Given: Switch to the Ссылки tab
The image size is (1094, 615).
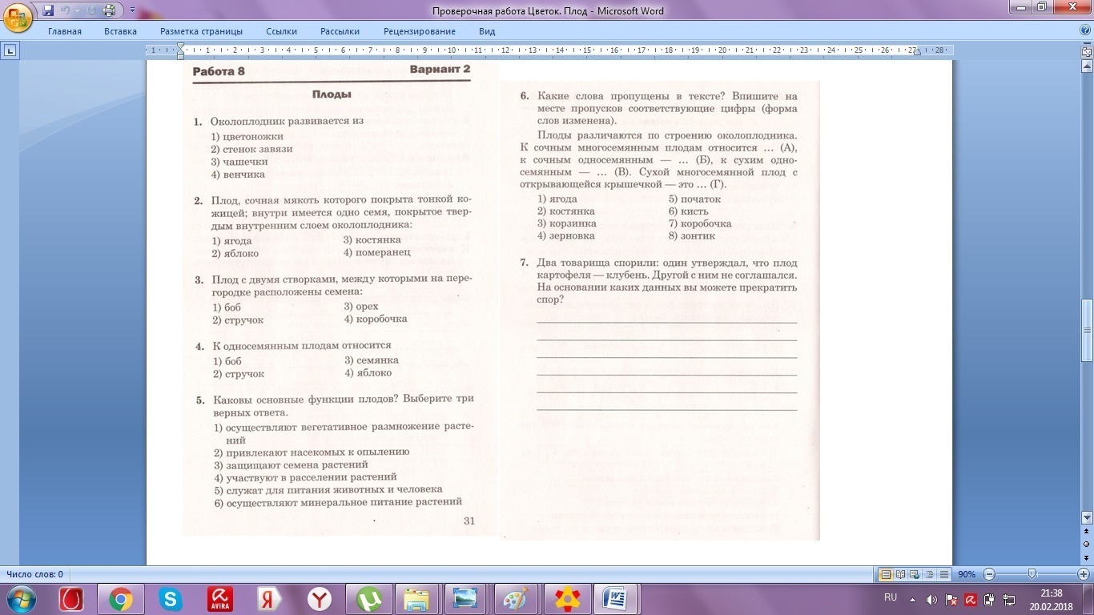Looking at the screenshot, I should (x=282, y=31).
